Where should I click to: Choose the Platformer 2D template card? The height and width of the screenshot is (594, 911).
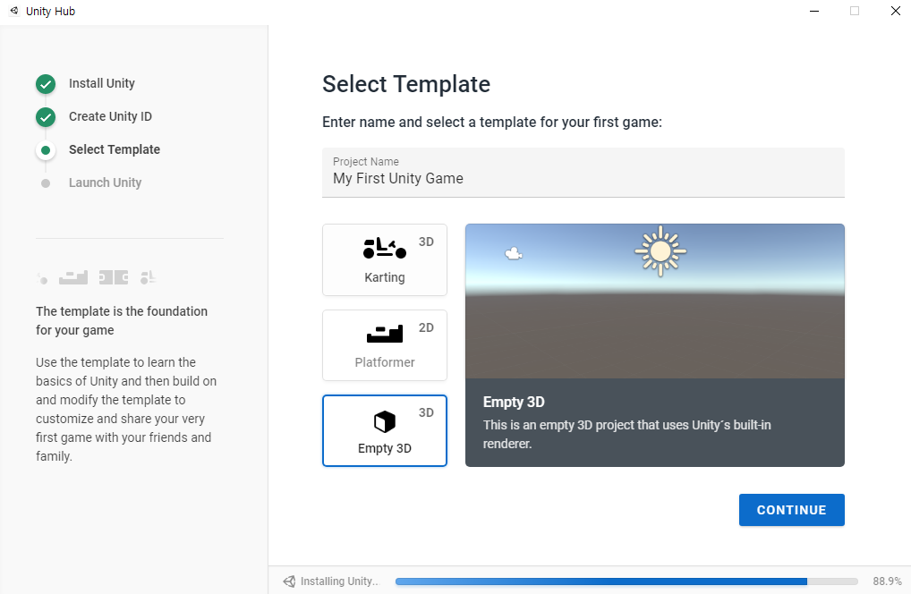pyautogui.click(x=385, y=345)
